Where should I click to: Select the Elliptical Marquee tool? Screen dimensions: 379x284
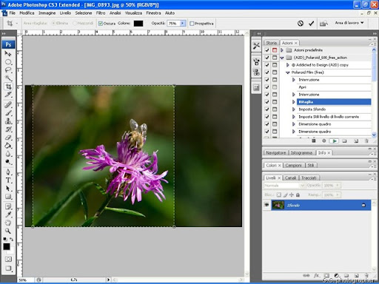coord(8,61)
